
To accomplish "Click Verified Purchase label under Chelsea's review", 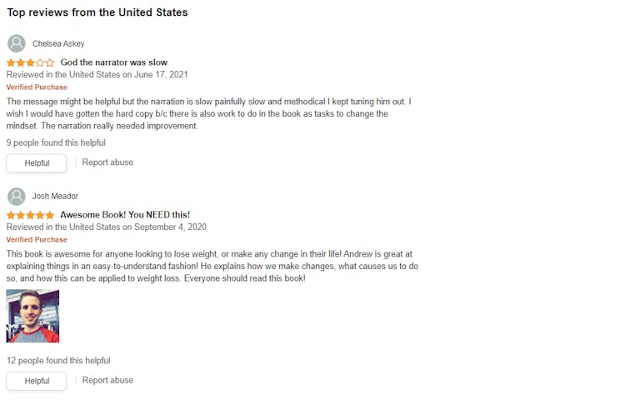I will 37,87.
